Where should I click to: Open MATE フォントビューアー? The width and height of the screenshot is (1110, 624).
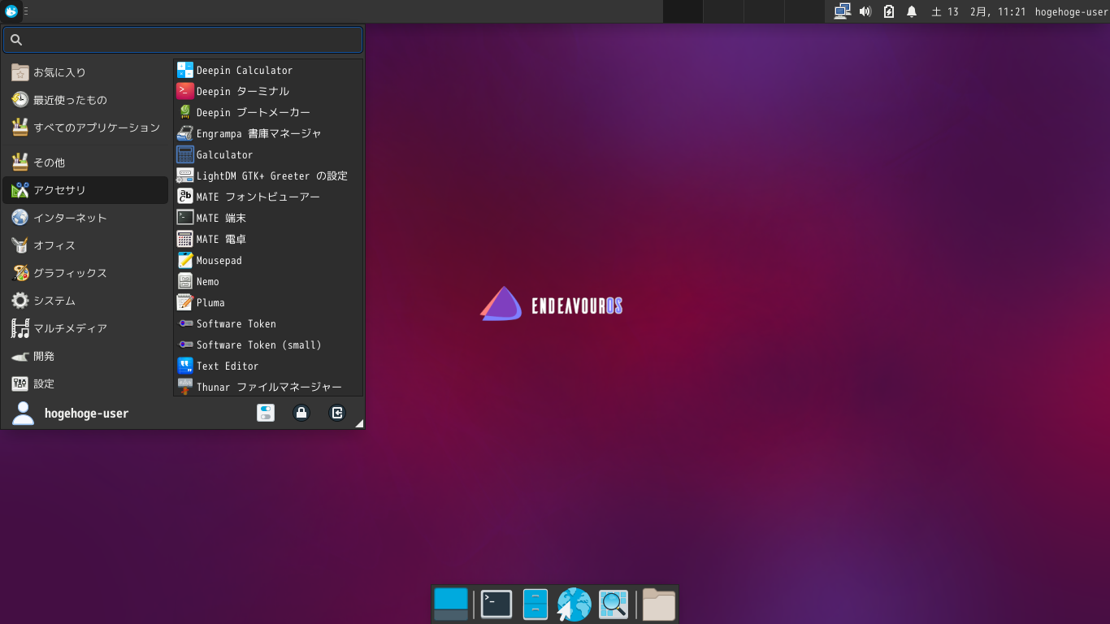(268, 197)
